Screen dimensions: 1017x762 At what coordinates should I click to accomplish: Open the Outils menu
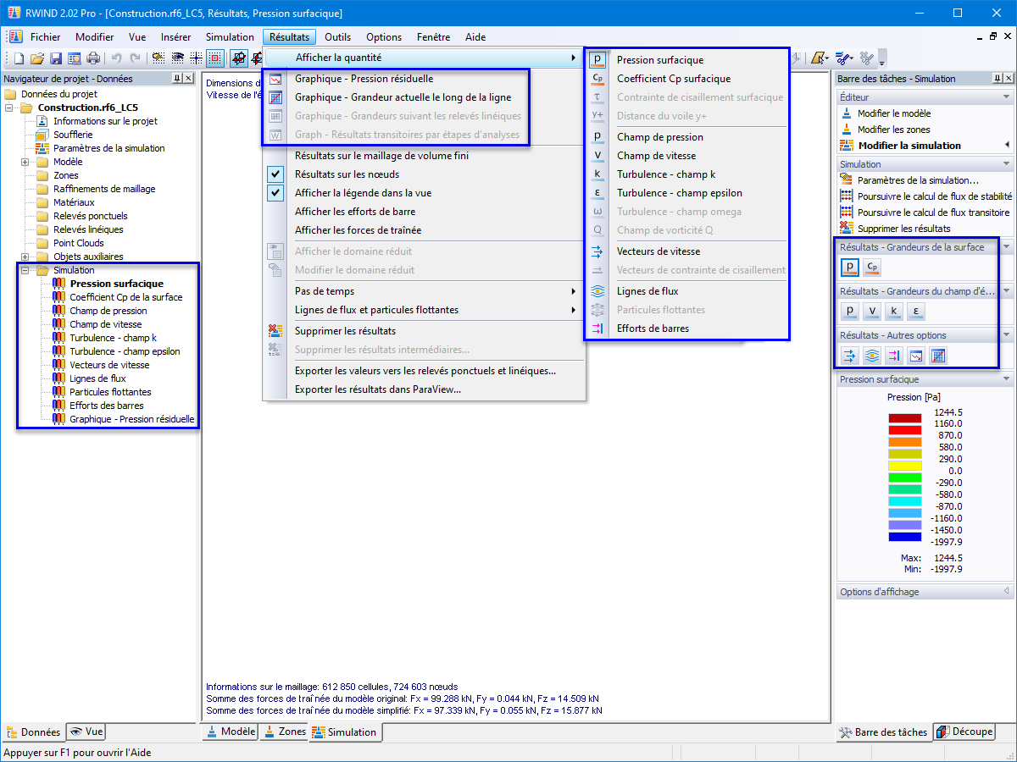click(x=337, y=37)
